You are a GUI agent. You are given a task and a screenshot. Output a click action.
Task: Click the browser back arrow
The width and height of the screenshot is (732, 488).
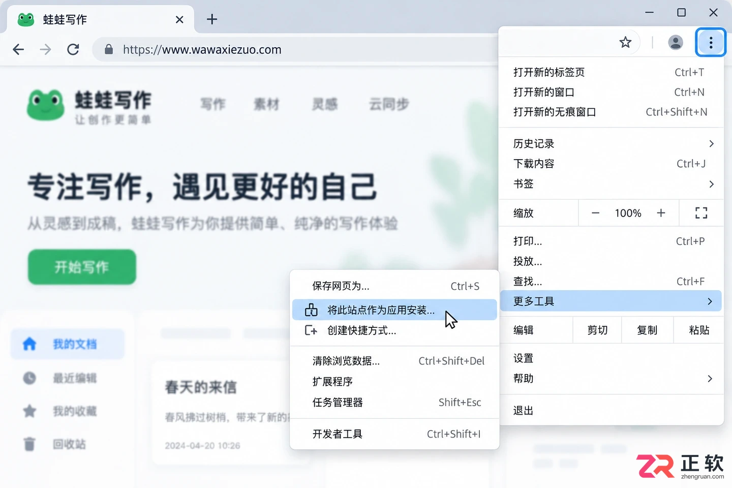click(x=18, y=49)
